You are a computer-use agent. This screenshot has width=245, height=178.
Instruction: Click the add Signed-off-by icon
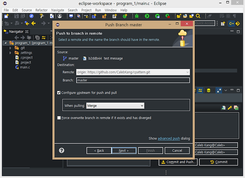224,108
